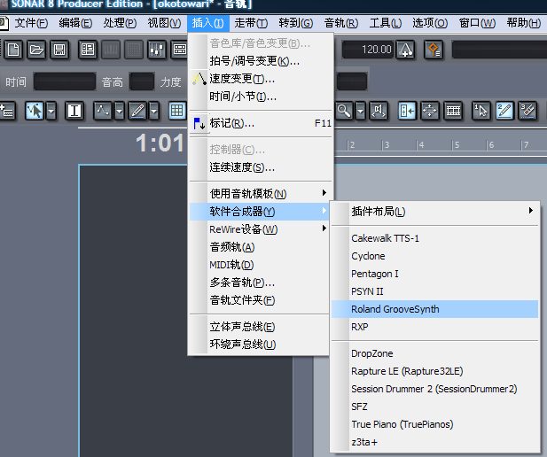Open the Zoom tool dropdown arrow
547x457 pixels.
pos(360,112)
